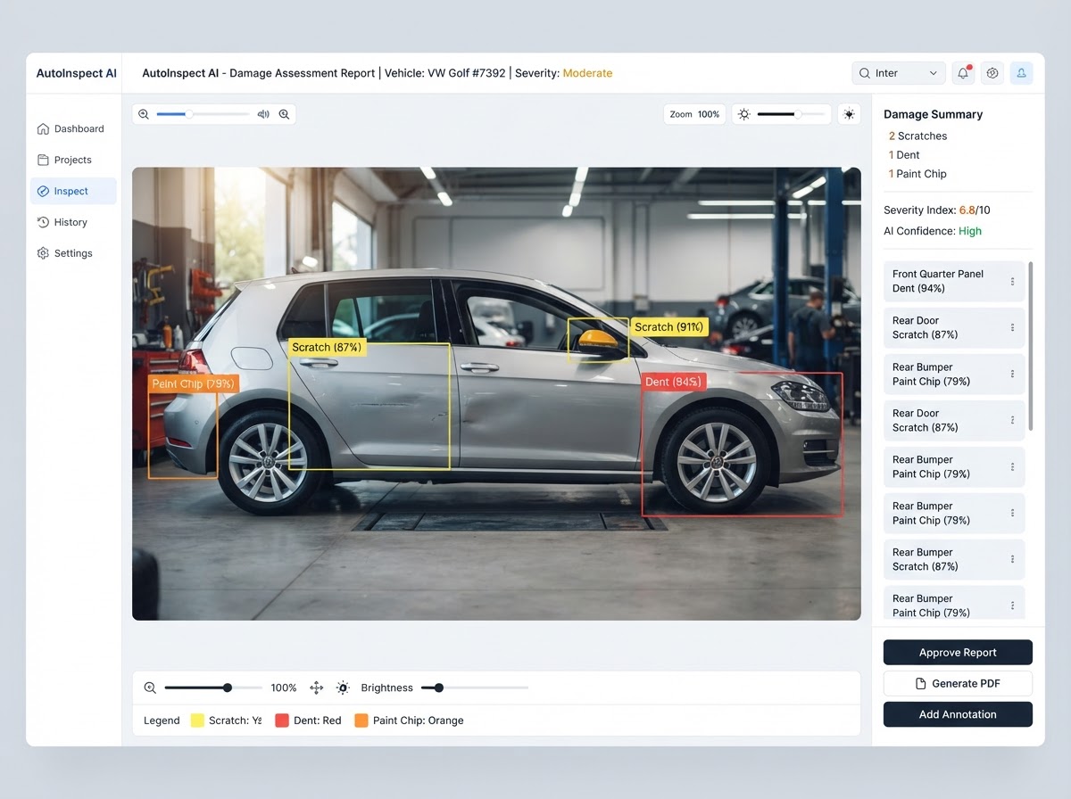1071x799 pixels.
Task: Click the "Severity Index: 6.8/10" text
Action: (937, 210)
